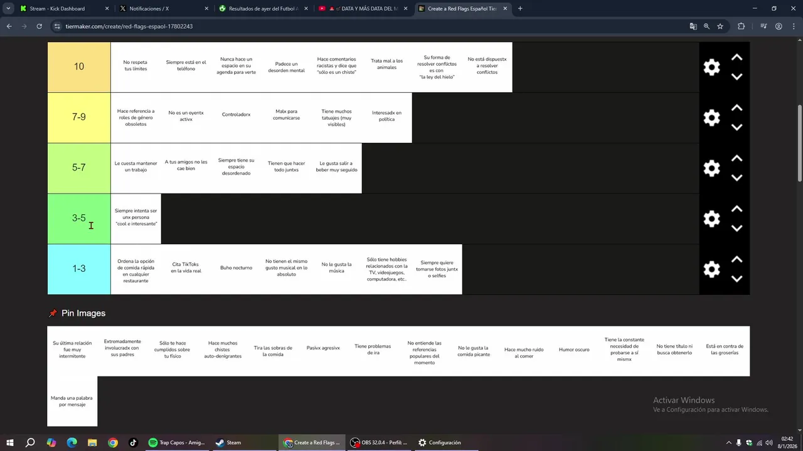
Task: Open Chrome three-dot menu
Action: [x=793, y=26]
